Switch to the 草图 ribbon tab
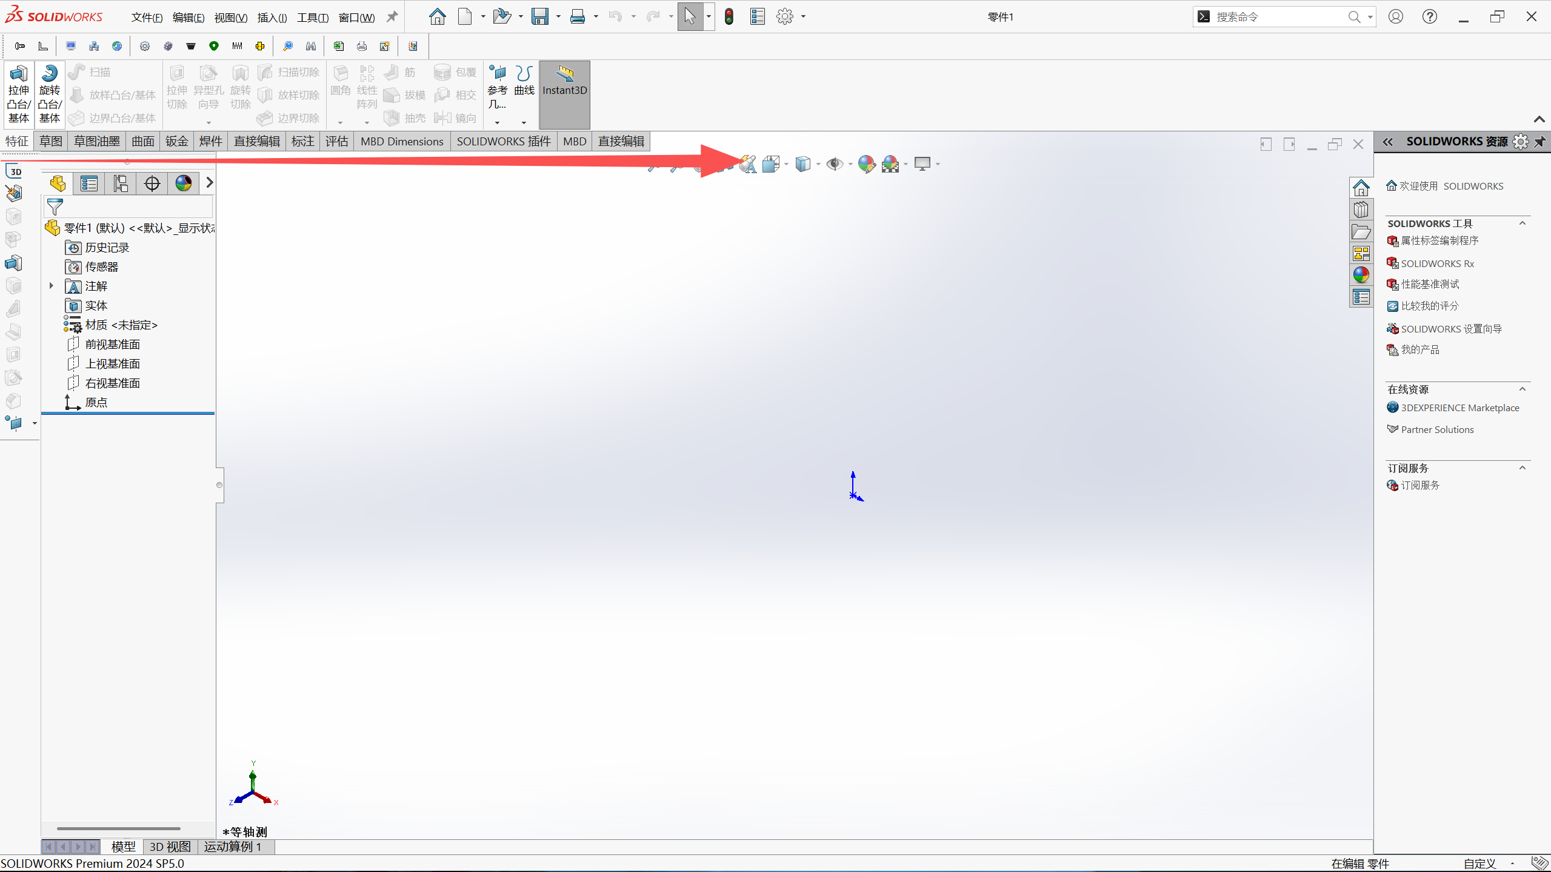The width and height of the screenshot is (1551, 872). pos(51,141)
